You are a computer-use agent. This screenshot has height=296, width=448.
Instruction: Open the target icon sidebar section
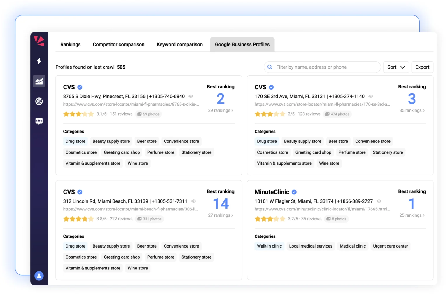coord(39,101)
